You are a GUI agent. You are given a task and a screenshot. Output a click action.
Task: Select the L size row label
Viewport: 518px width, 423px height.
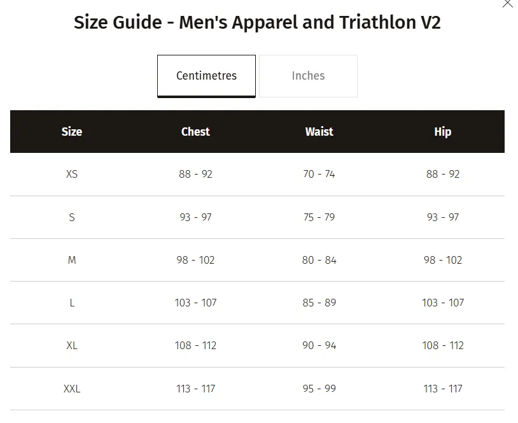[72, 303]
